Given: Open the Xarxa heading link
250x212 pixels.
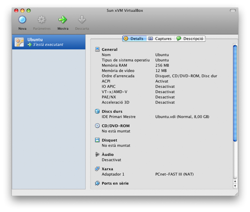Looking at the screenshot, I should pyautogui.click(x=107, y=169).
